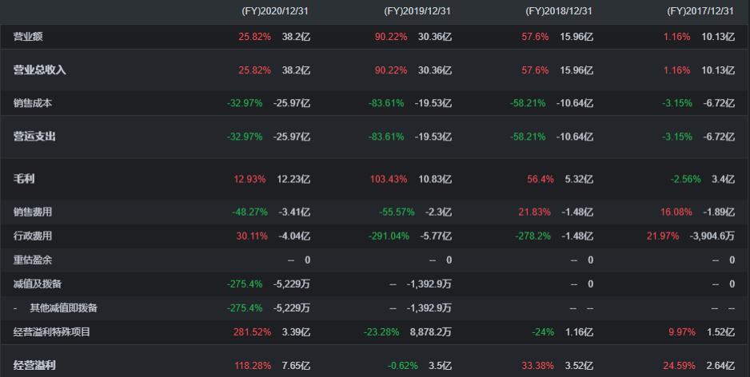Click the 行政费用 row label
750x377 pixels.
coord(33,236)
